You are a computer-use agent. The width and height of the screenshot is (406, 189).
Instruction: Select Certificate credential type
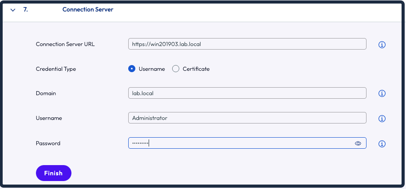176,69
